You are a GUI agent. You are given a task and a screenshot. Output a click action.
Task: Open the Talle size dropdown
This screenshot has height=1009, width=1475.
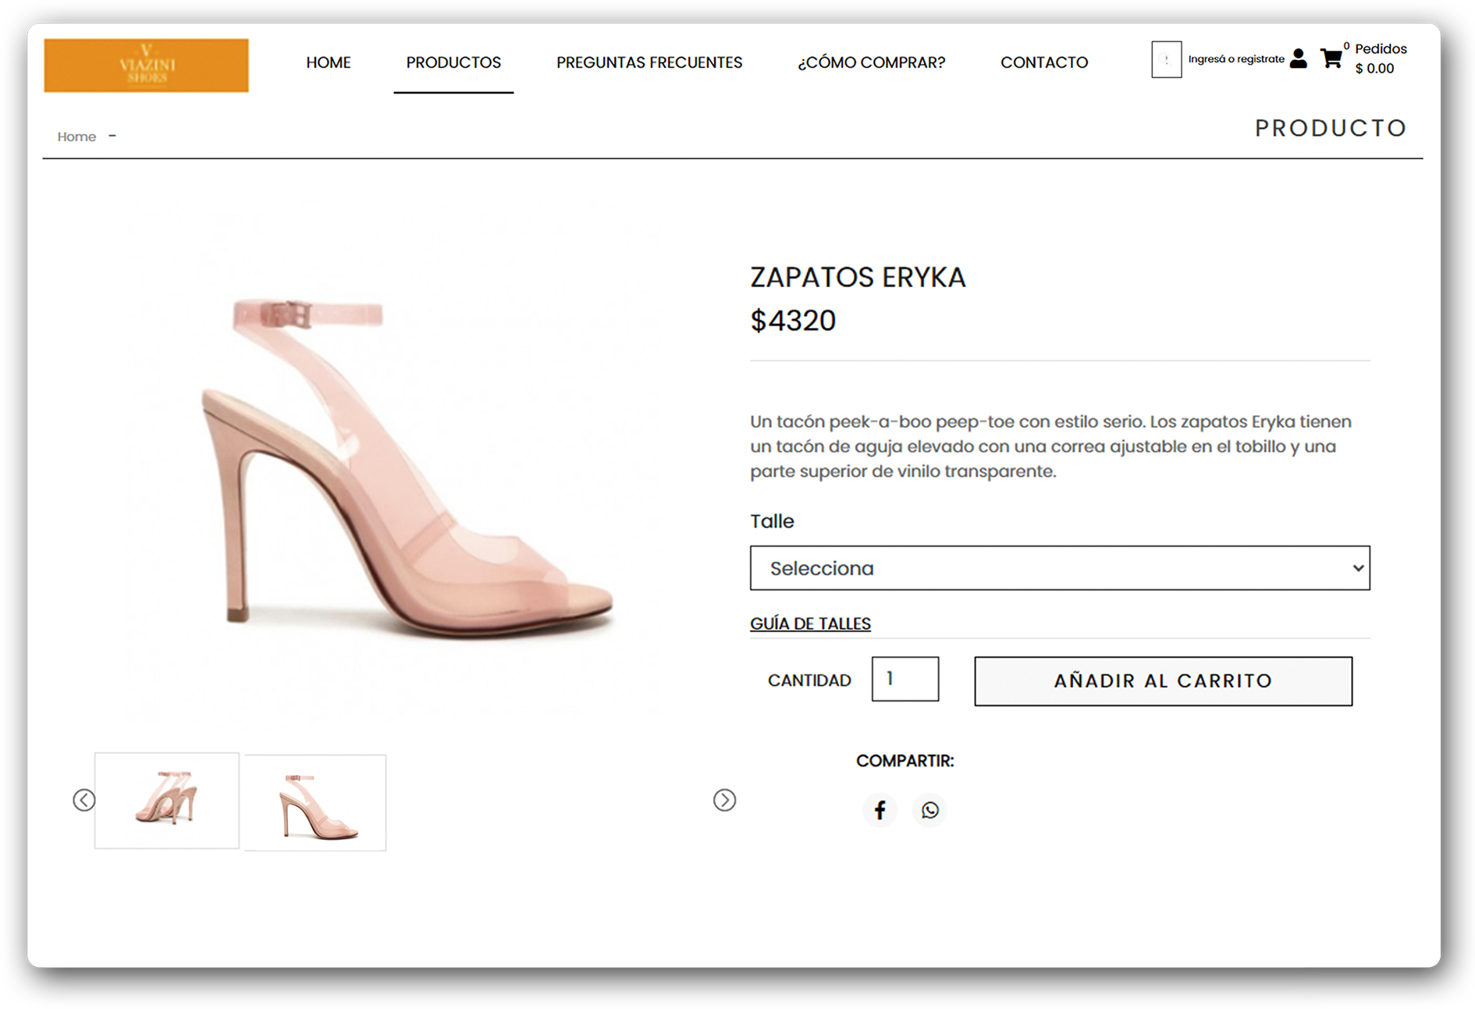(1059, 568)
